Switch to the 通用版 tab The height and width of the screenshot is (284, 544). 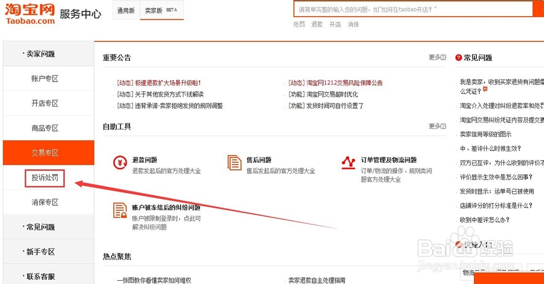click(126, 10)
